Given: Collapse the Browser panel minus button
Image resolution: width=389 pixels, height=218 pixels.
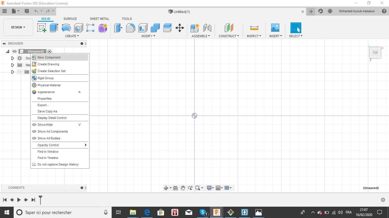Looking at the screenshot, I should (82, 43).
